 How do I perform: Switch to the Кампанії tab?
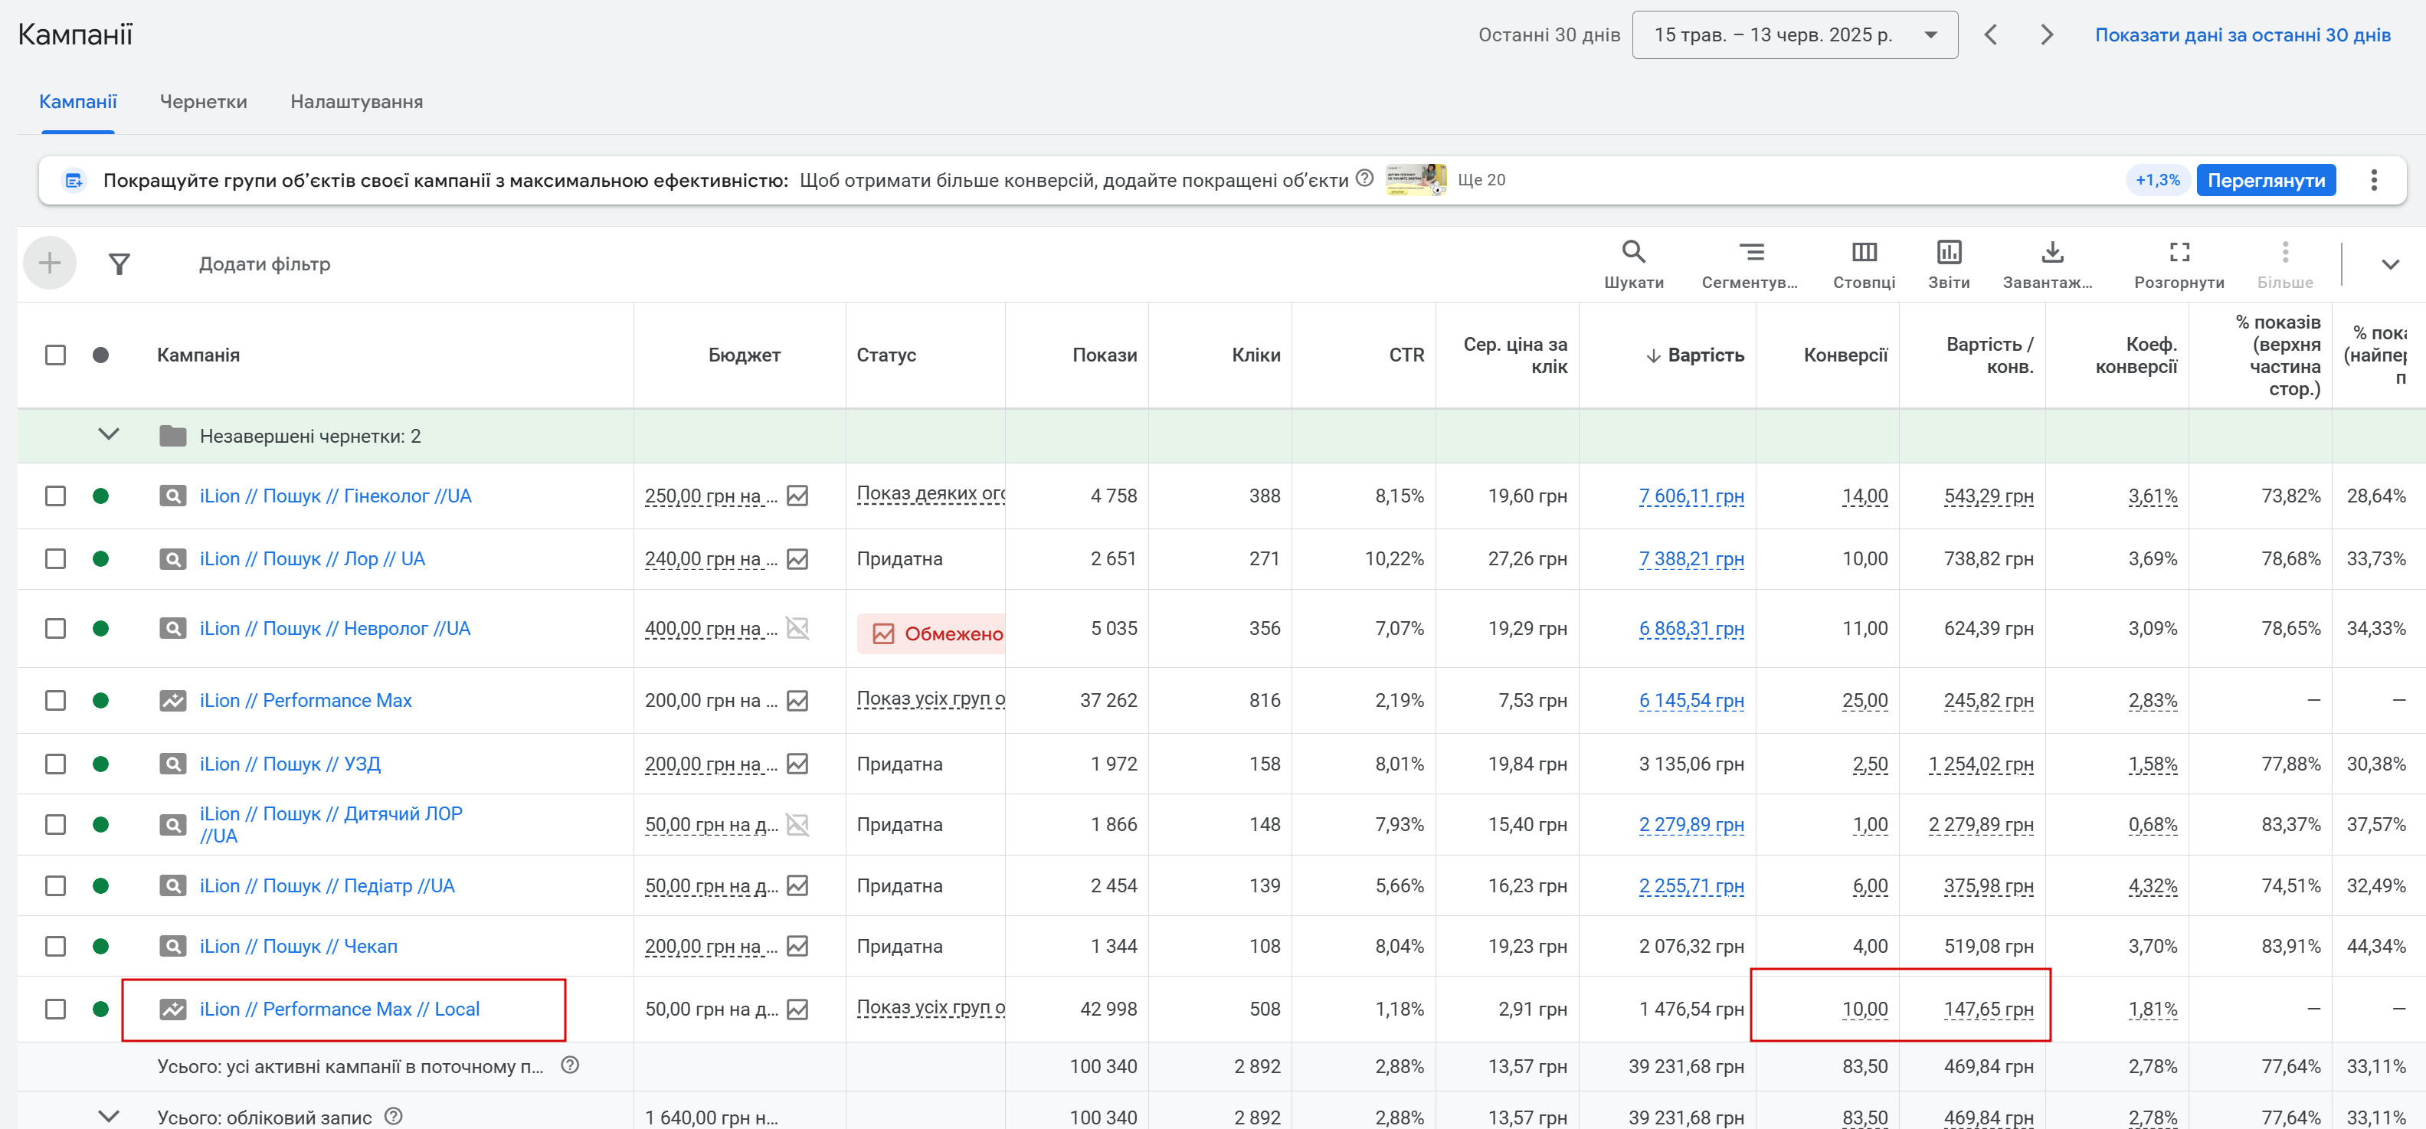(x=77, y=102)
